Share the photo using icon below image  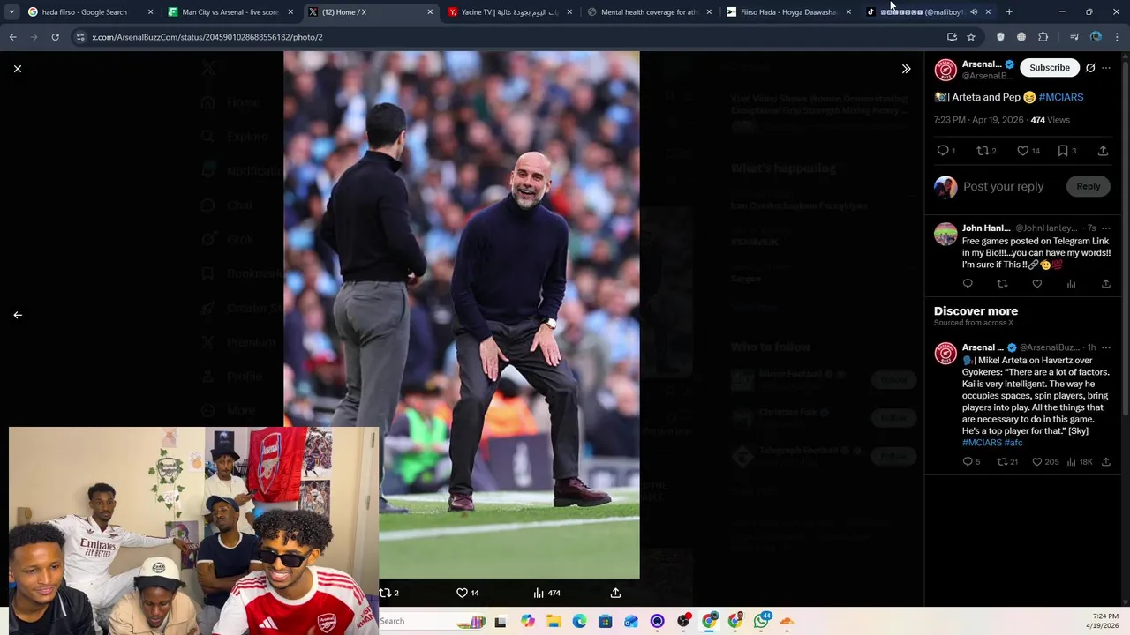click(x=615, y=593)
